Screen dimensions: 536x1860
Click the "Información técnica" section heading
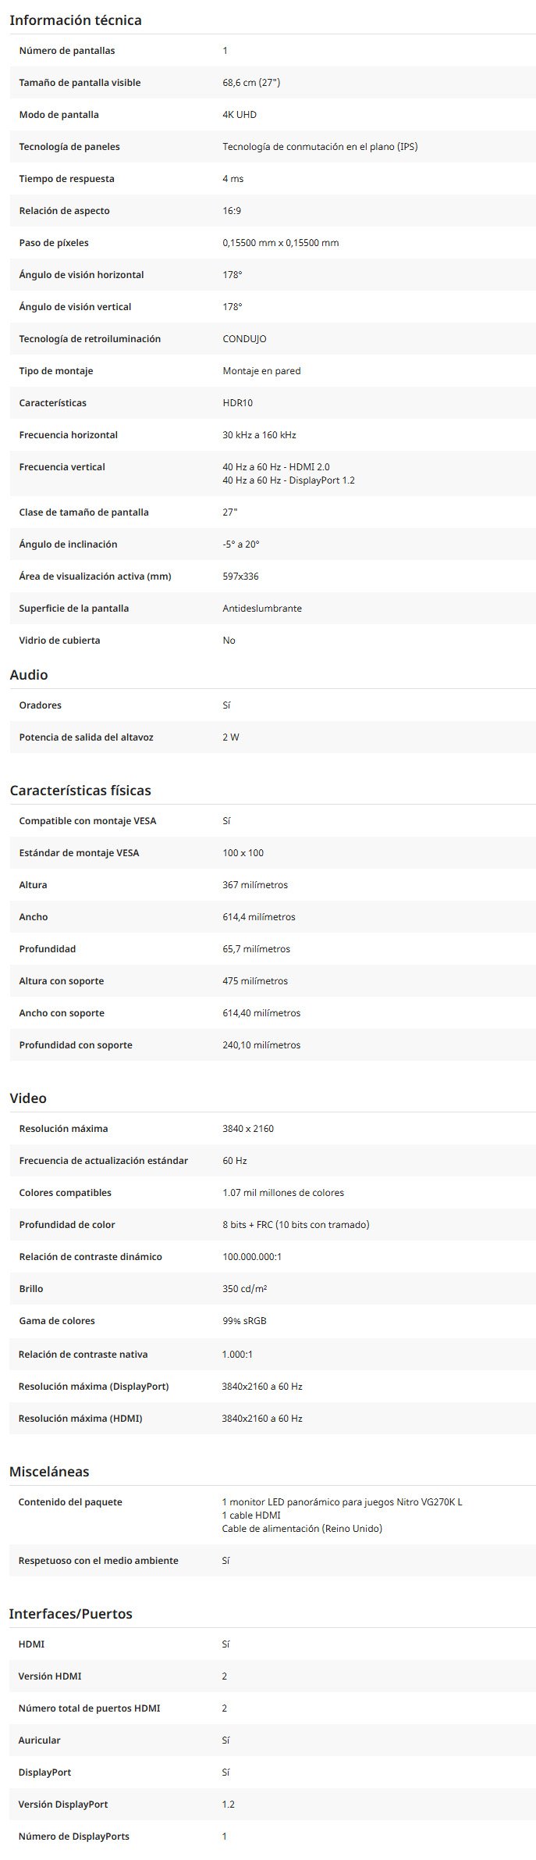coord(76,20)
